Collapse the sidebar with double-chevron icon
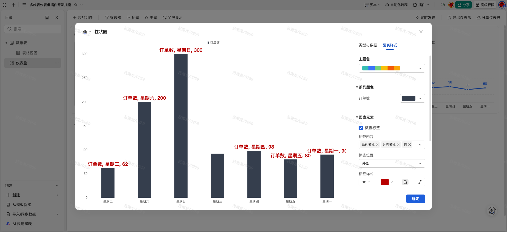507x232 pixels. (56, 18)
